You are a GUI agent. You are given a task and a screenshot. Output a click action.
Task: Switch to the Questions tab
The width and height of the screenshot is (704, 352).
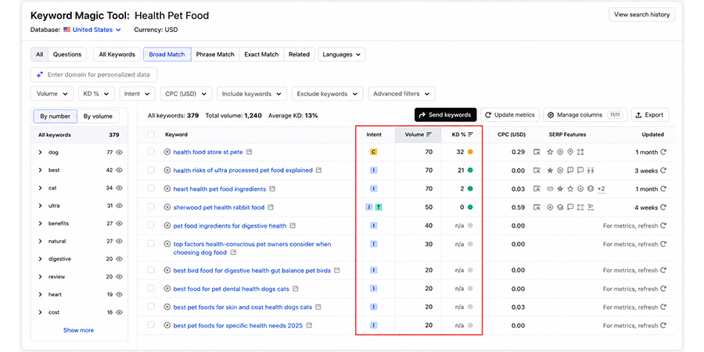coord(67,54)
